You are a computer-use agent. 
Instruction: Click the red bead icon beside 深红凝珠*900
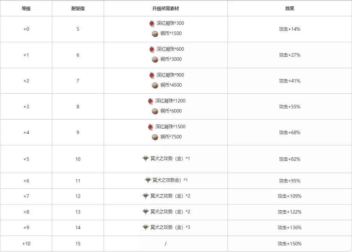click(152, 75)
